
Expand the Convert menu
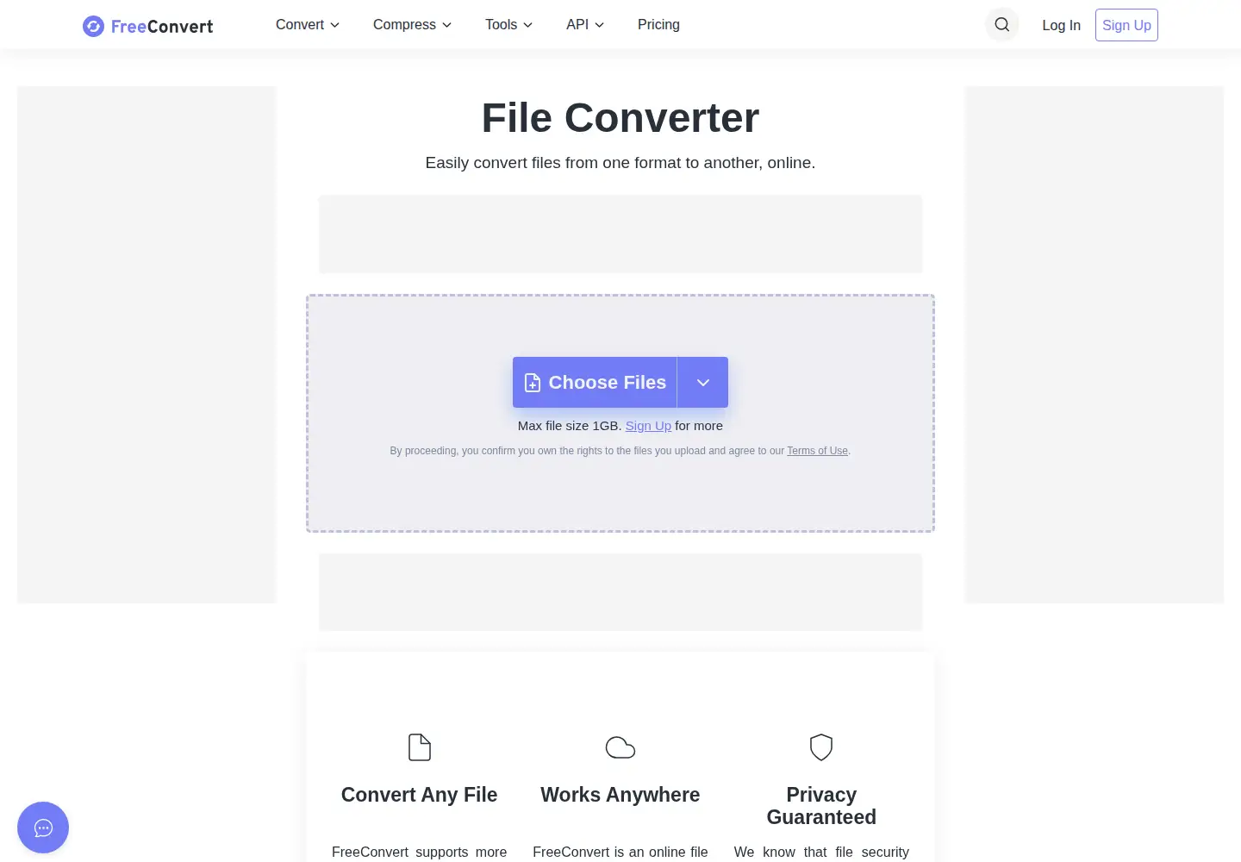pyautogui.click(x=308, y=25)
